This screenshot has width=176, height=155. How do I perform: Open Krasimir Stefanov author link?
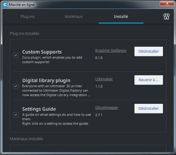[111, 51]
